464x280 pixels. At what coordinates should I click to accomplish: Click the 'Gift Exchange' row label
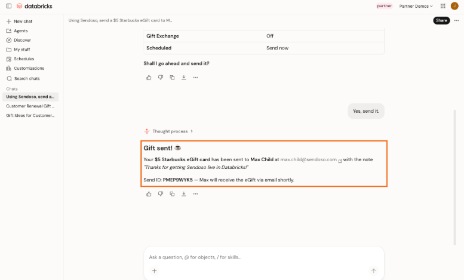tap(162, 36)
